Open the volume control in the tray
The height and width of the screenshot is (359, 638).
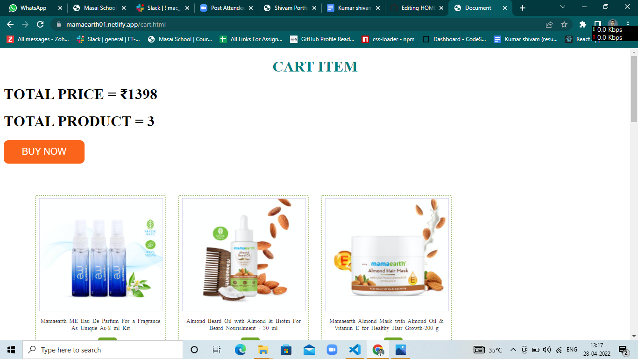[547, 350]
